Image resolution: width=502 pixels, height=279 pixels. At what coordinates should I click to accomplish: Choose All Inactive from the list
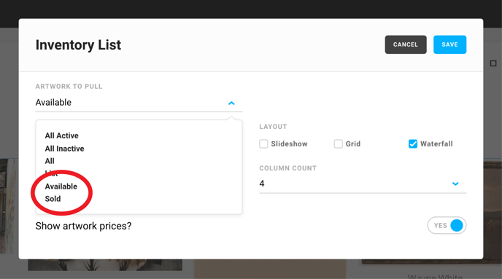pyautogui.click(x=64, y=149)
